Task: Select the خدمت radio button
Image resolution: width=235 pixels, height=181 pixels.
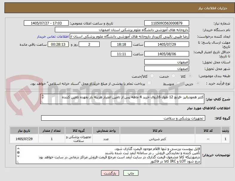Action: tap(173, 76)
